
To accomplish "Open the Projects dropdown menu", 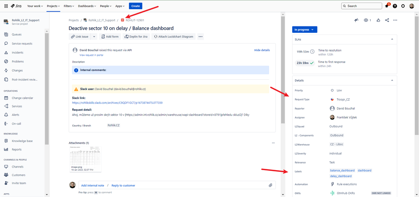I will coord(53,6).
